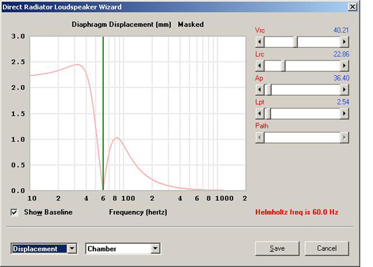The height and width of the screenshot is (267, 373).
Task: Click the Ap label
Action: pos(259,78)
